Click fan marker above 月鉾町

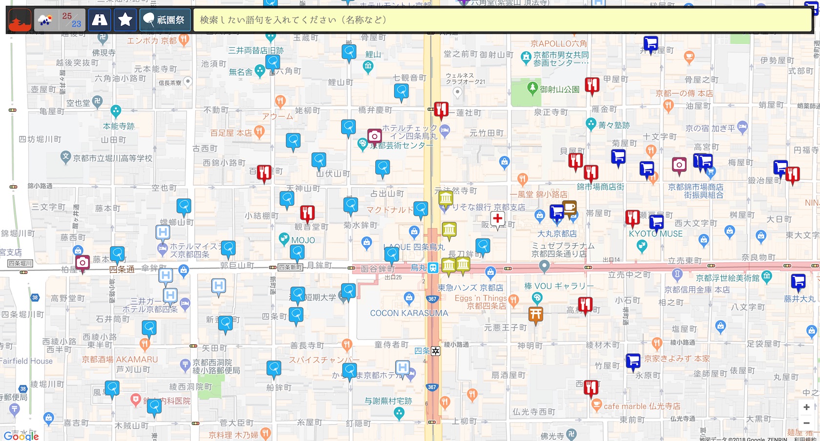click(297, 253)
